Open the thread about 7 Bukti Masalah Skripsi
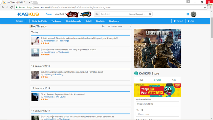Screen dimensions: 213x120 pos(79,38)
